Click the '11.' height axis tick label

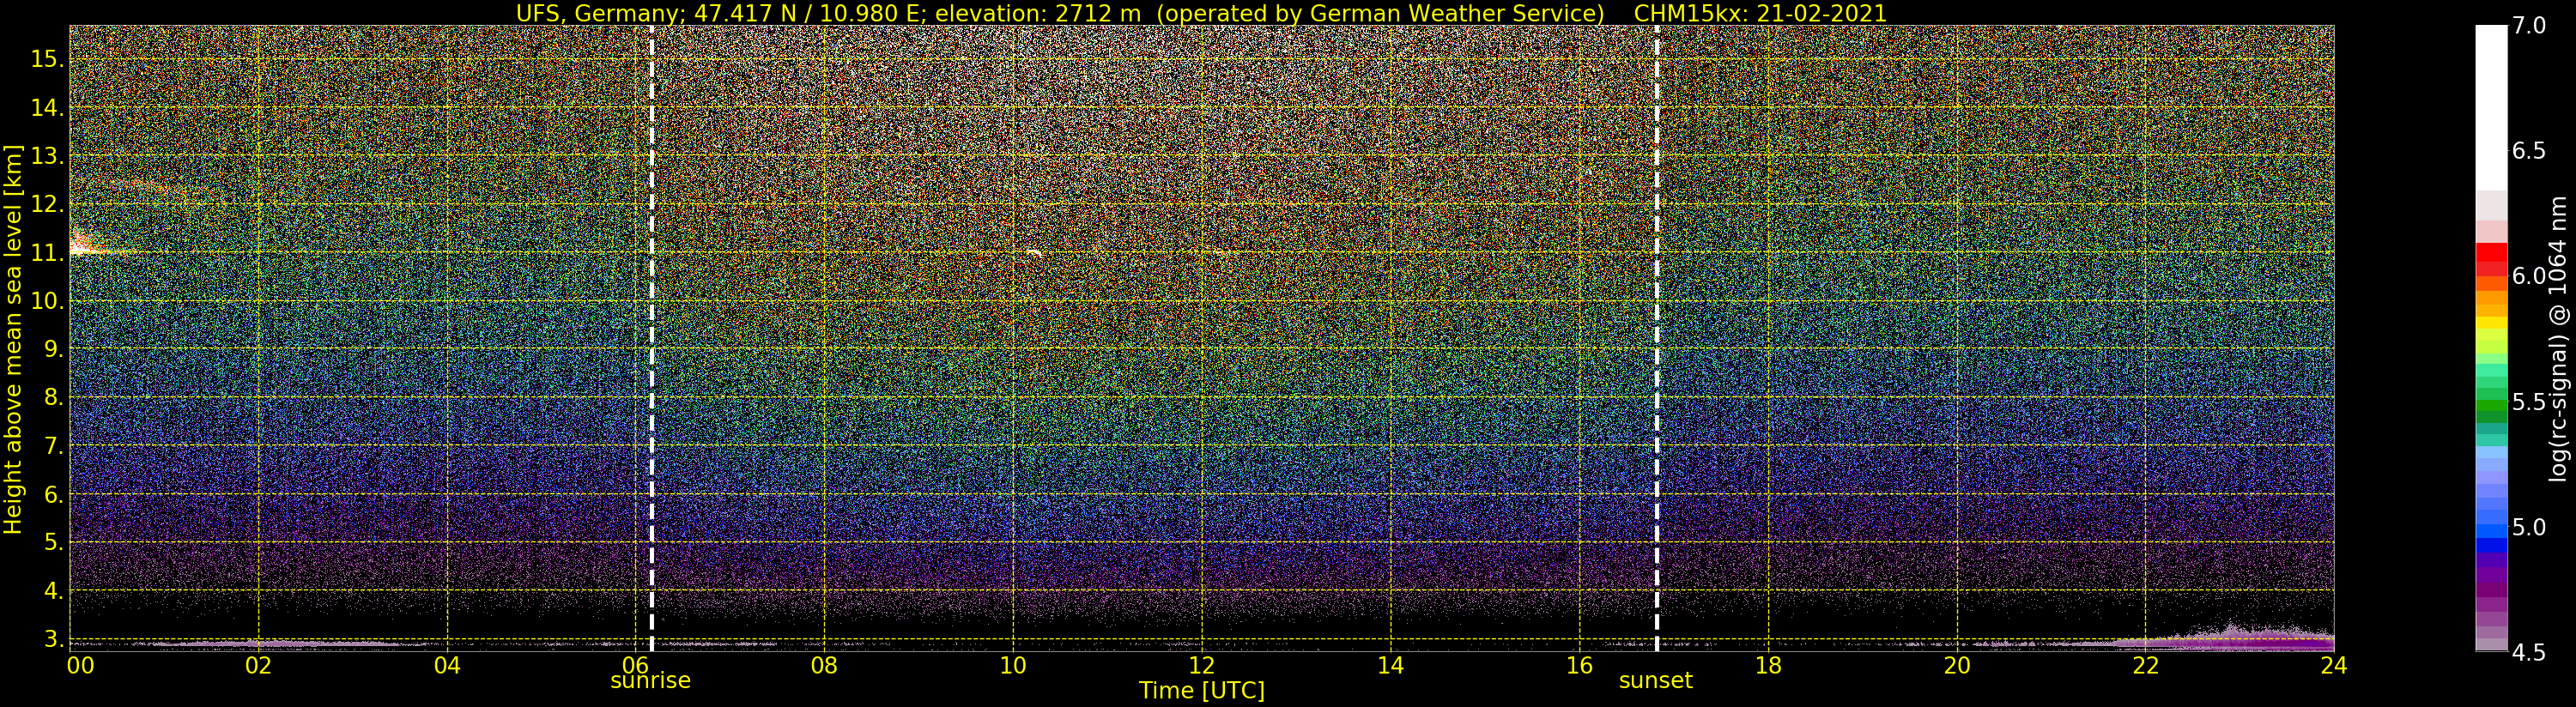47,253
